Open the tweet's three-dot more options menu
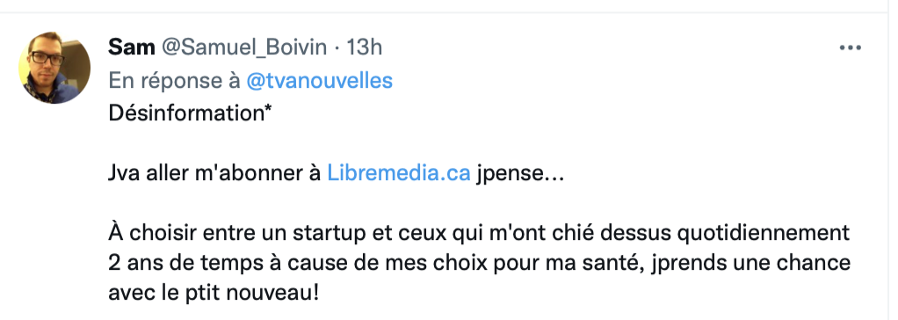 (850, 48)
